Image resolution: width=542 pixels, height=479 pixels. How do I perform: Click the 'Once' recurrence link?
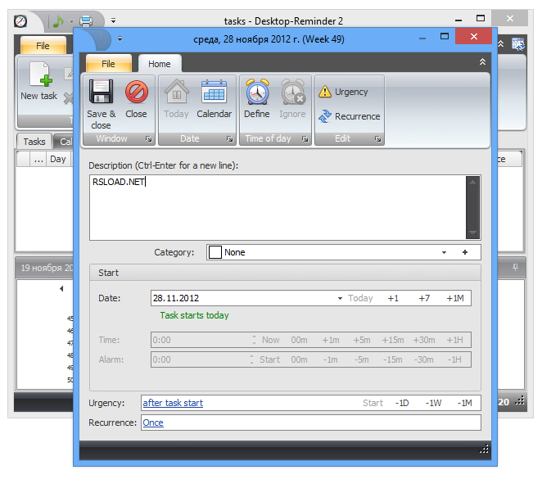pyautogui.click(x=153, y=423)
